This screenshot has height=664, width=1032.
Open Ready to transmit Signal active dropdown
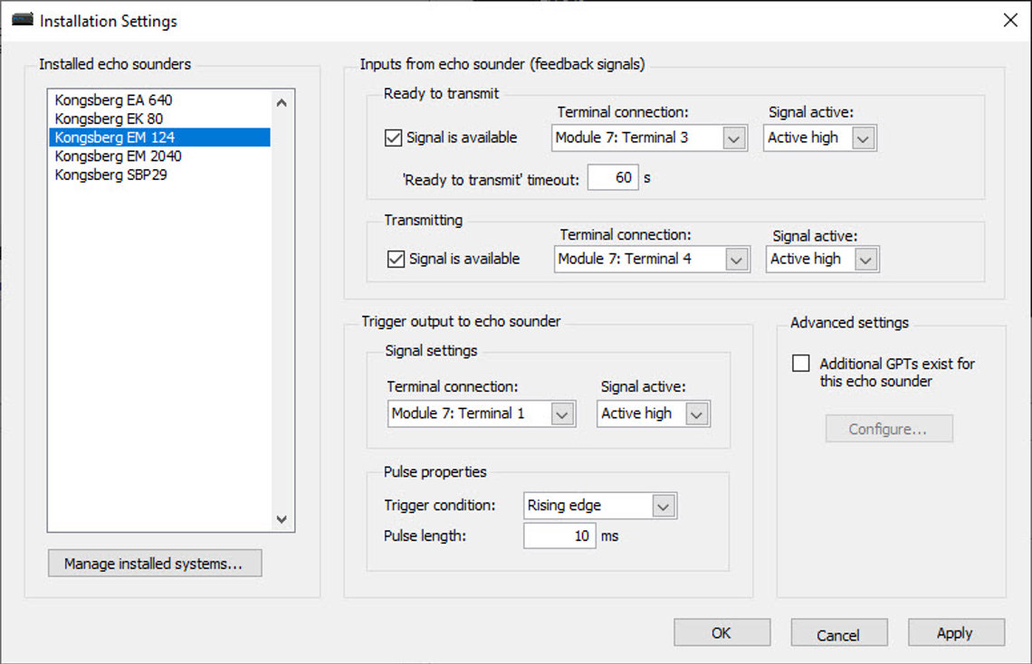(x=819, y=138)
